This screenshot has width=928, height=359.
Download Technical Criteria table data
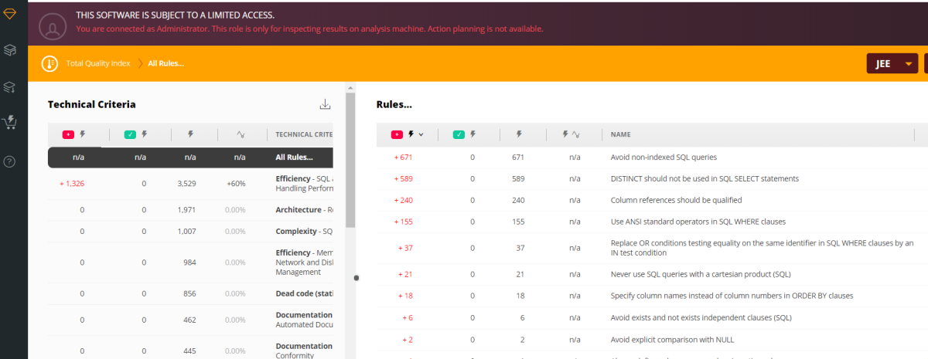(x=326, y=105)
